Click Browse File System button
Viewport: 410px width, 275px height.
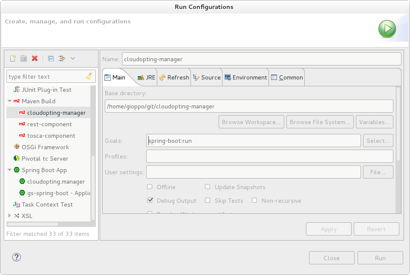pyautogui.click(x=320, y=122)
